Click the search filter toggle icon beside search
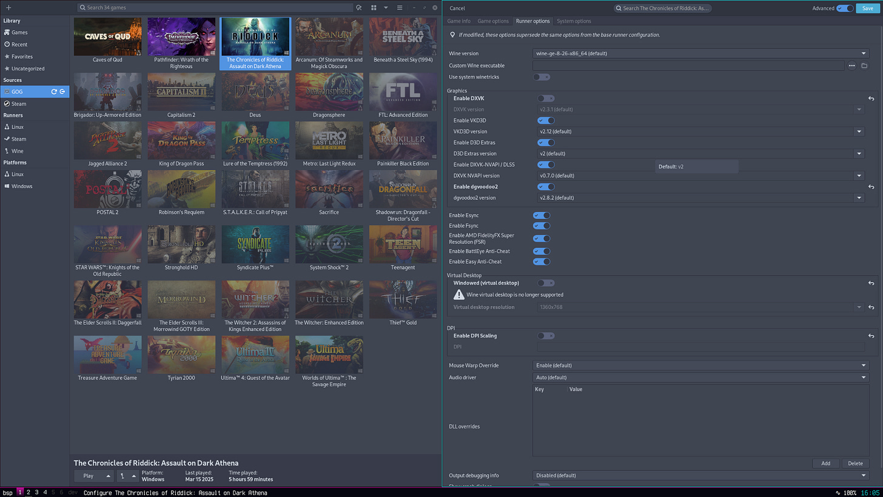The width and height of the screenshot is (883, 497). click(359, 8)
